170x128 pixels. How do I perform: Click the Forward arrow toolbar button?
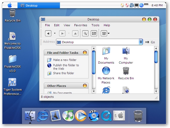[62, 33]
